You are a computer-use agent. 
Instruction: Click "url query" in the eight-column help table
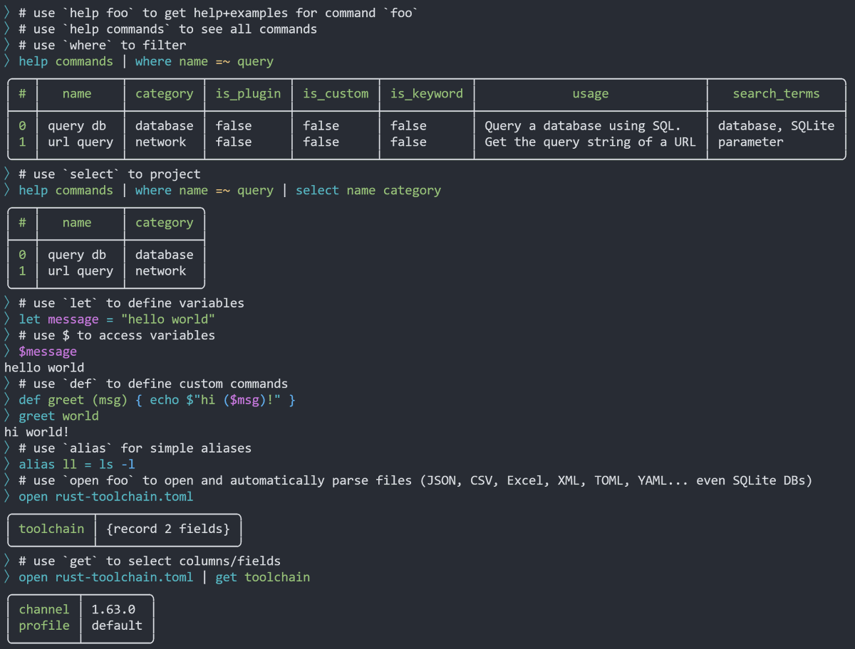tap(81, 142)
